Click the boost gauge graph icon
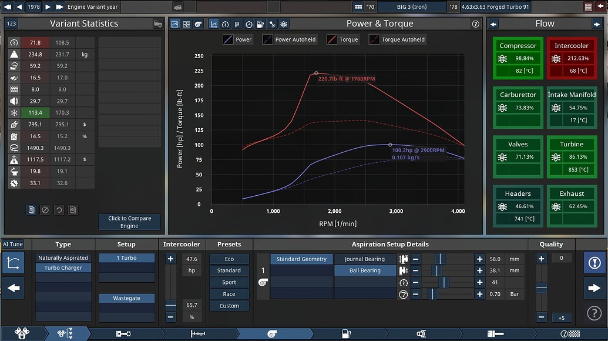Viewport: 608px width, 341px height. click(x=249, y=24)
